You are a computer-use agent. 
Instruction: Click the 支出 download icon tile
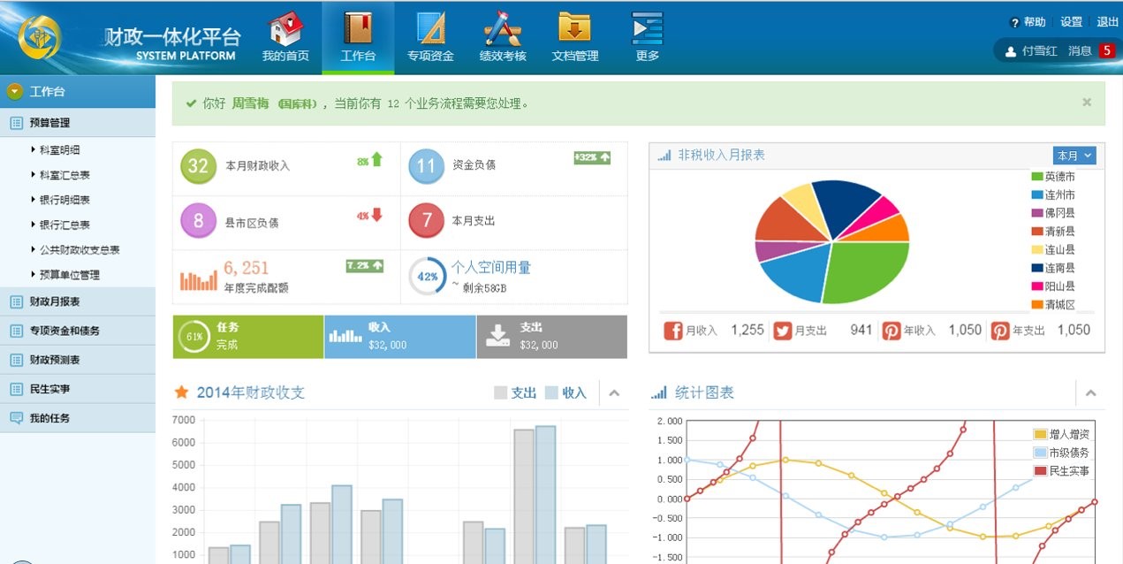pyautogui.click(x=498, y=336)
